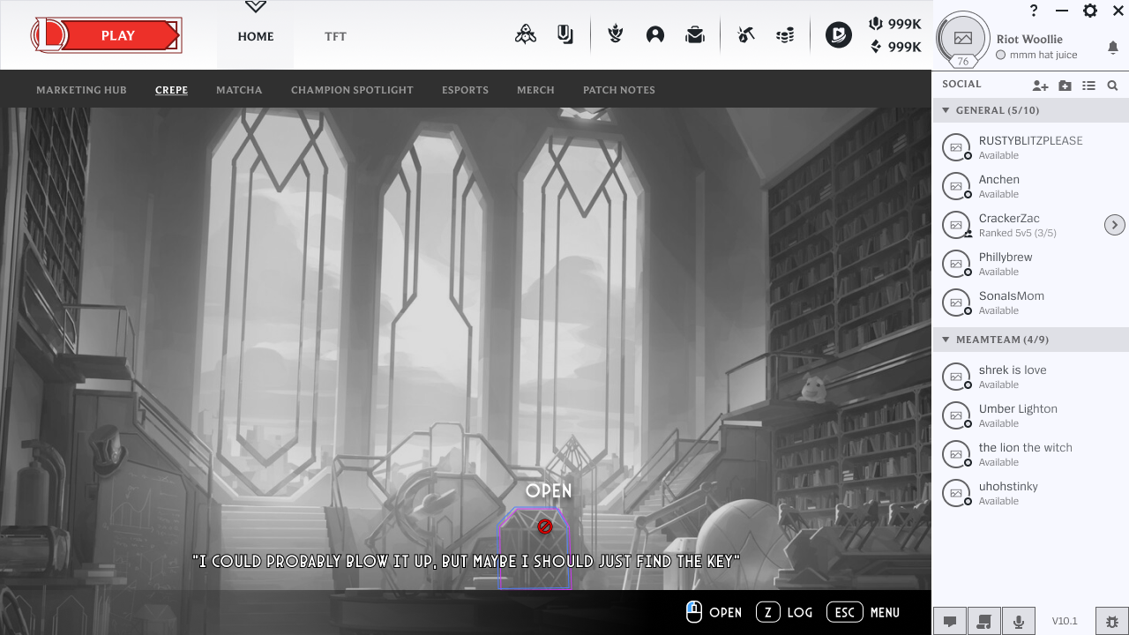Switch to the TFT tab
The height and width of the screenshot is (635, 1129).
335,37
